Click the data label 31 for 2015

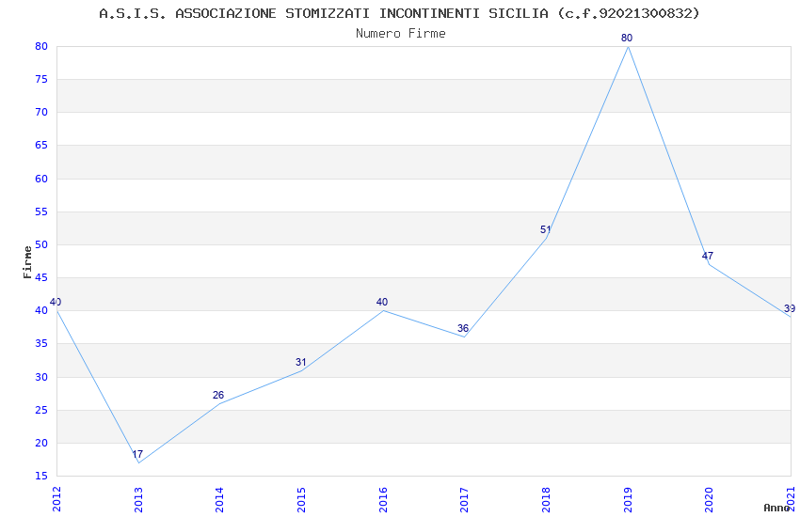[300, 362]
